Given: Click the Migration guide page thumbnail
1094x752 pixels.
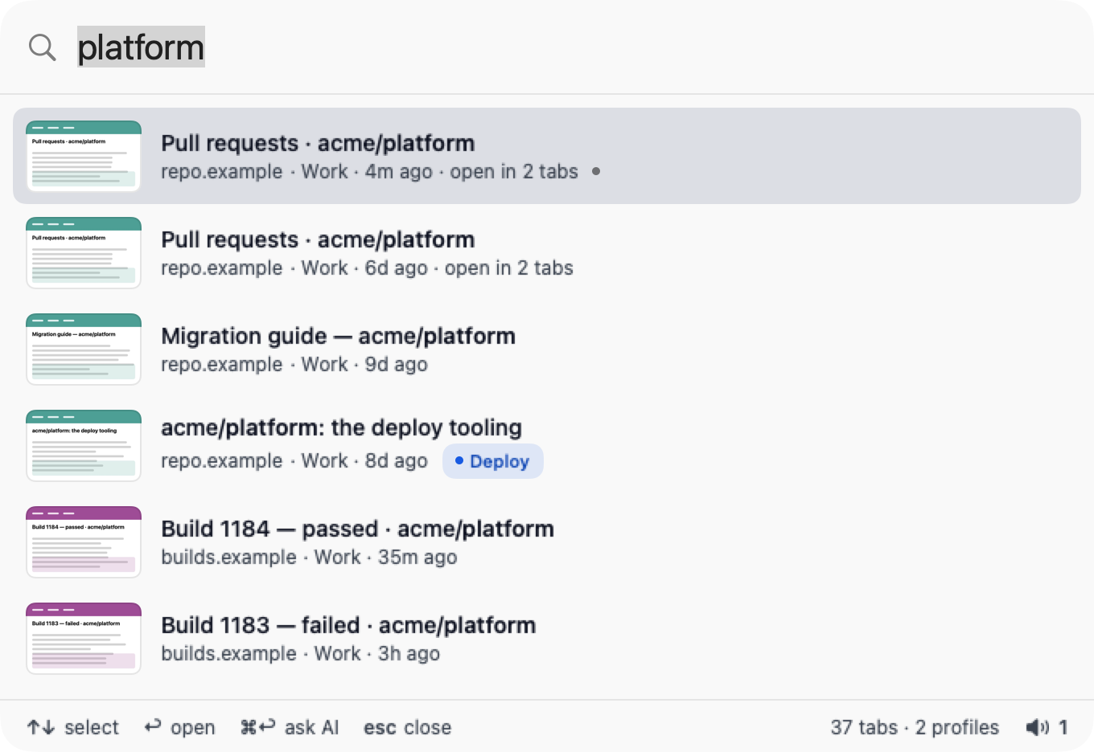Looking at the screenshot, I should (84, 349).
